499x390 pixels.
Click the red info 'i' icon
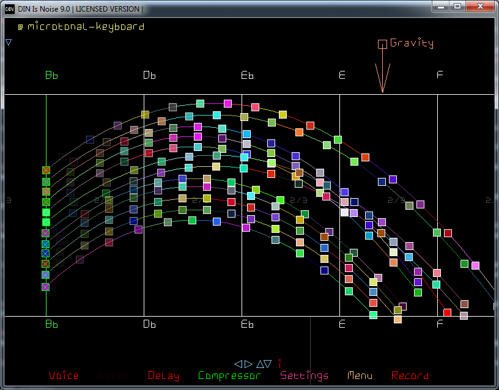(279, 363)
